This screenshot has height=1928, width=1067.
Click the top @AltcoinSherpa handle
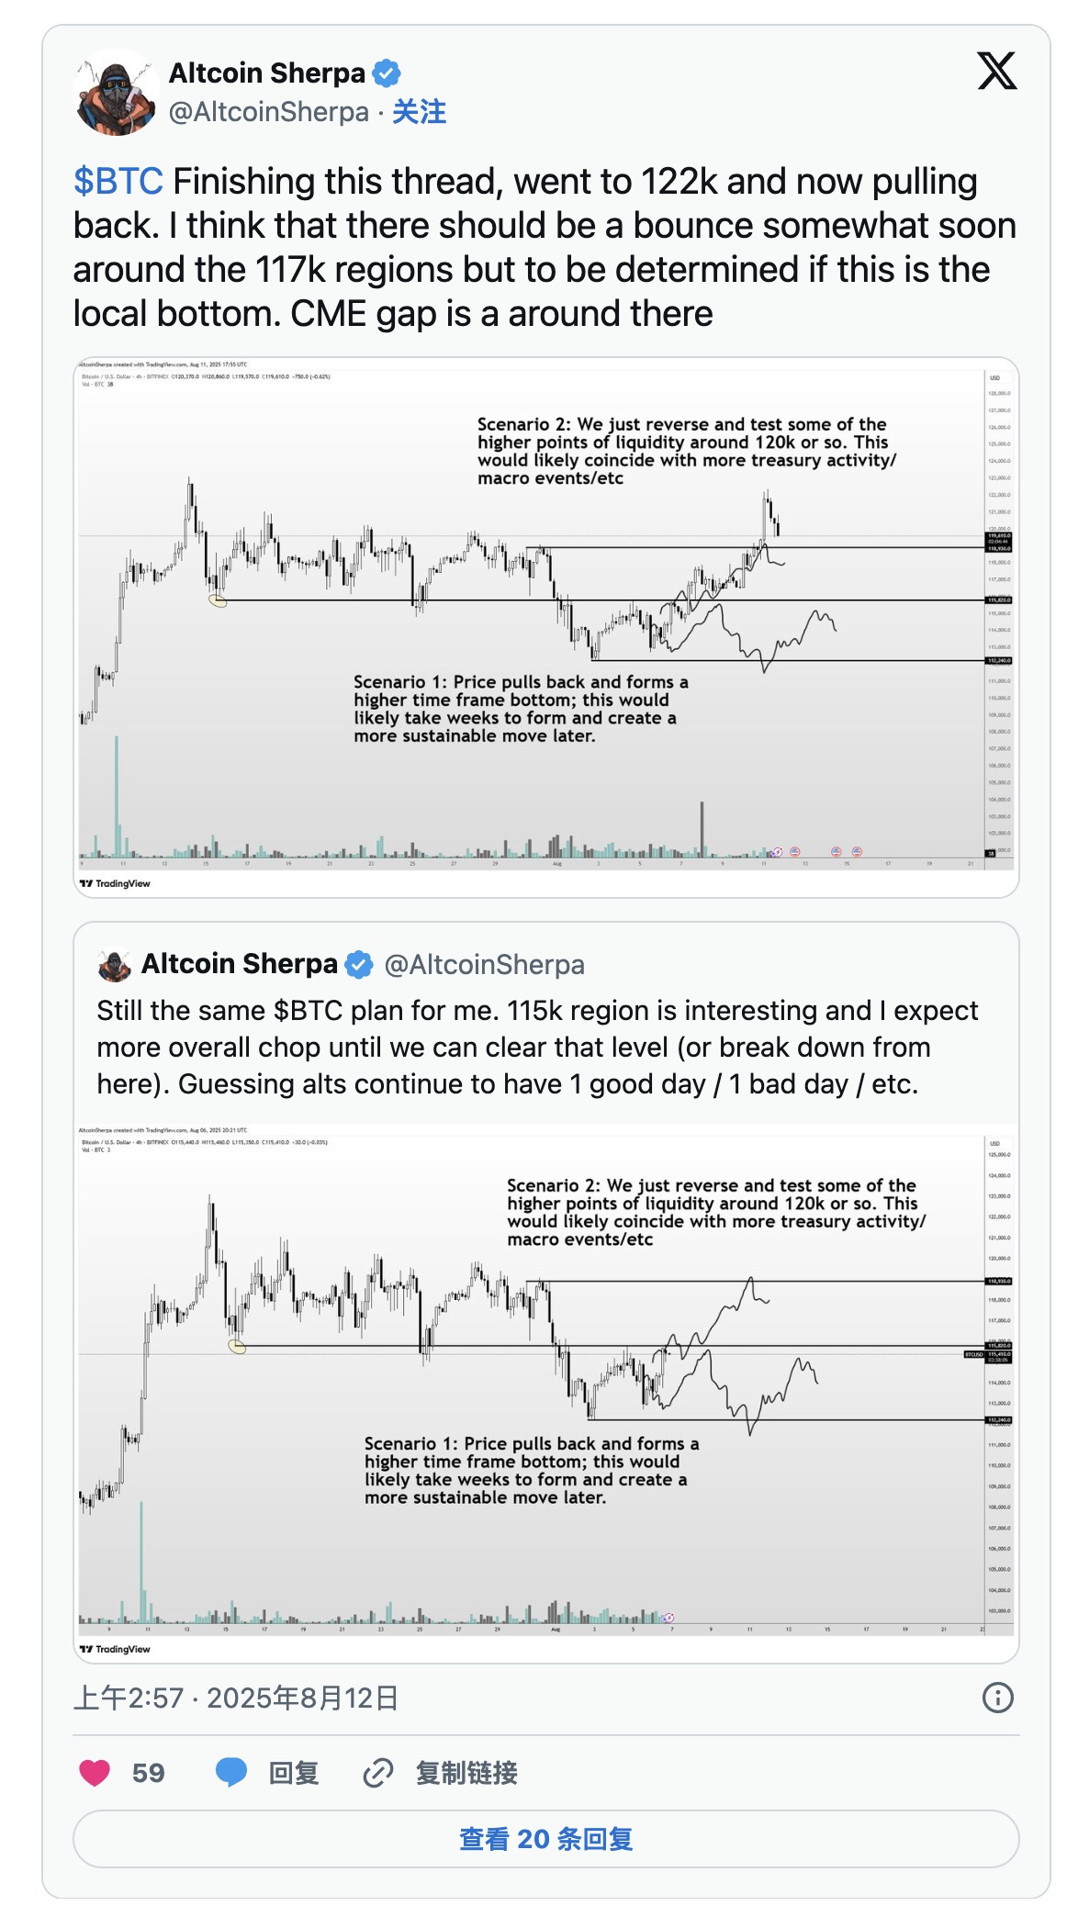(269, 112)
